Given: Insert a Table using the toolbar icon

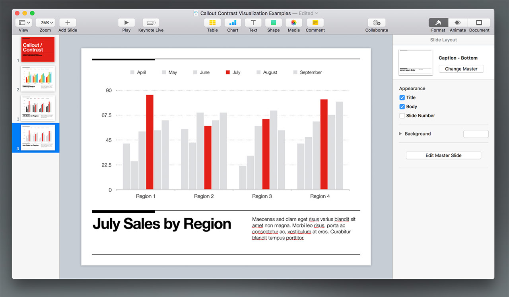Looking at the screenshot, I should 212,23.
